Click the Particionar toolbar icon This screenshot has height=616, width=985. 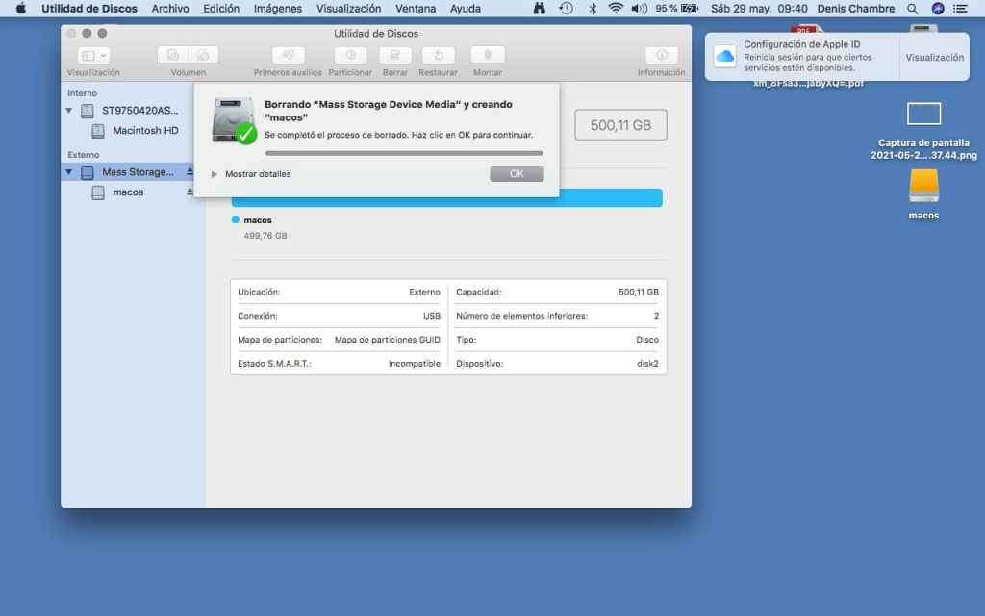(350, 56)
